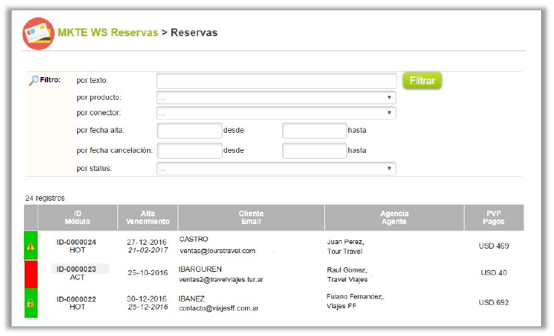Screen dimensions: 554x336
Task: Click the vencimiento date 21-02-2017
Action: [148, 250]
